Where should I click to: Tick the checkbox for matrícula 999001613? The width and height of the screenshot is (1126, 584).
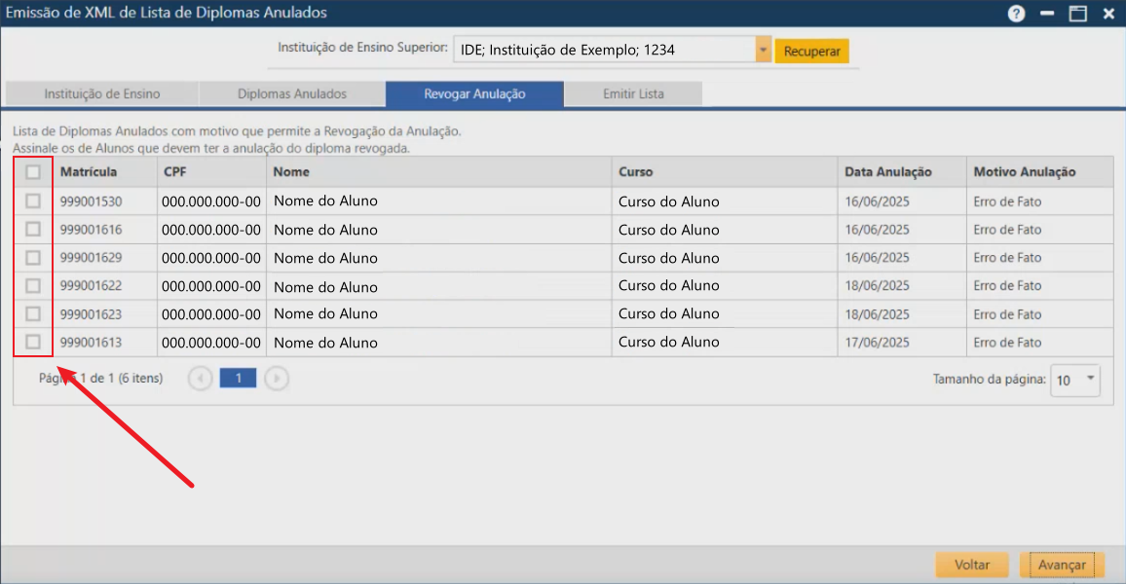click(x=33, y=342)
